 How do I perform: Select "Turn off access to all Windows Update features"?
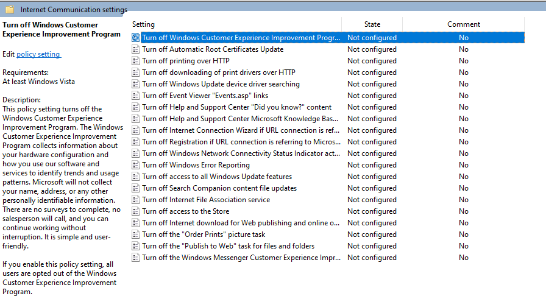click(x=217, y=177)
